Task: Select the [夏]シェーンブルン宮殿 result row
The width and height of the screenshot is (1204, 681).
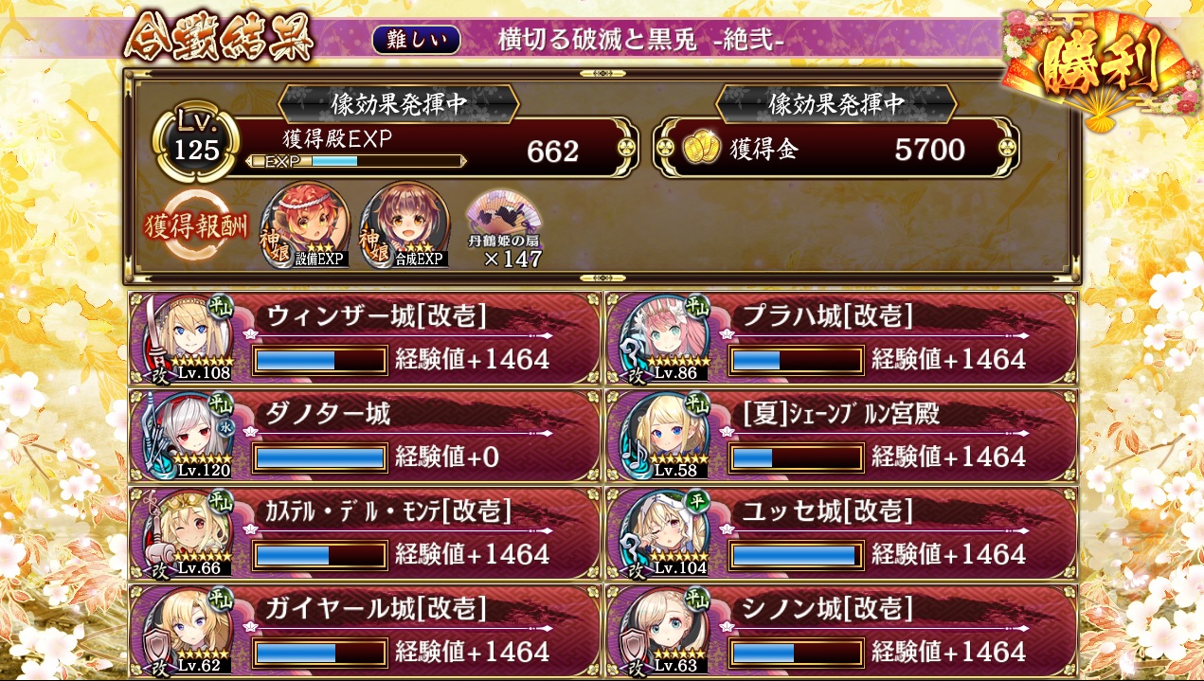Action: click(x=841, y=435)
